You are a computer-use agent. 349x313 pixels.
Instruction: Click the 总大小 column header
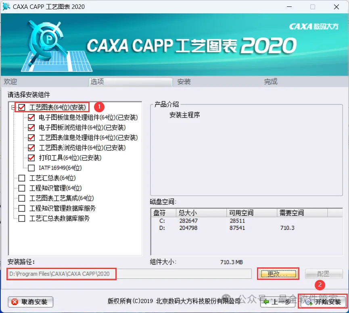pos(201,213)
